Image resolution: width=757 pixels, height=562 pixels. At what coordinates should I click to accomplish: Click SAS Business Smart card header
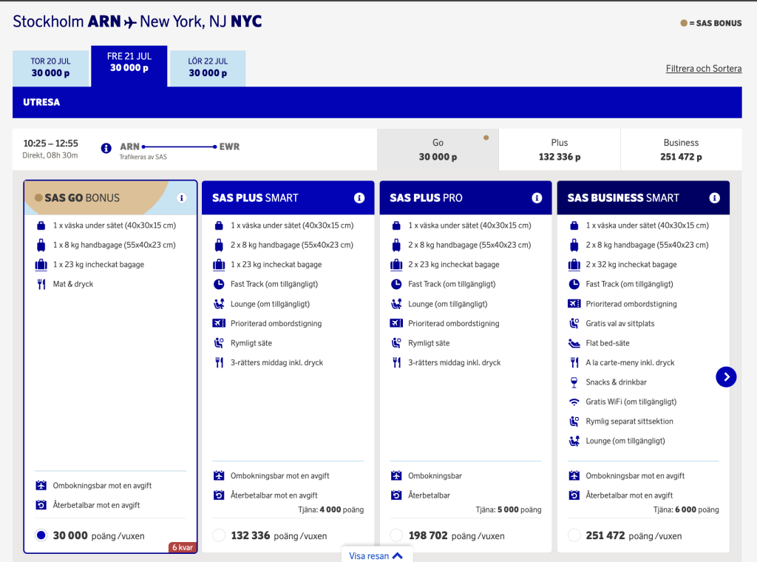click(644, 198)
